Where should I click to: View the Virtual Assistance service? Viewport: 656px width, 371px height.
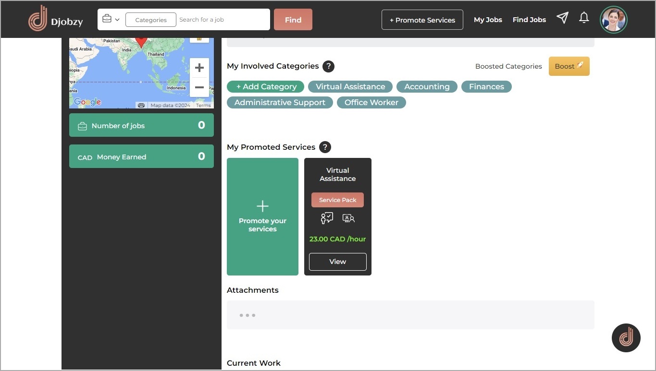337,262
